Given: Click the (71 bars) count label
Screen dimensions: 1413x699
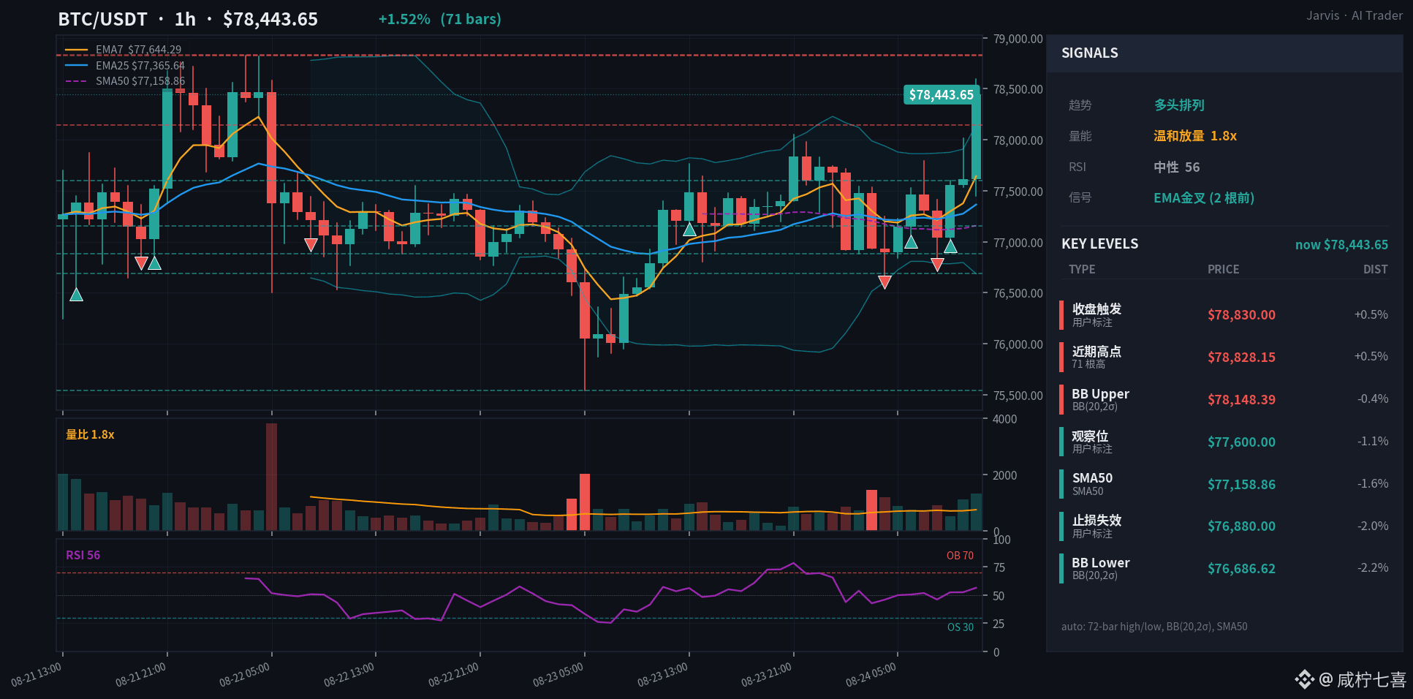Looking at the screenshot, I should [x=471, y=19].
